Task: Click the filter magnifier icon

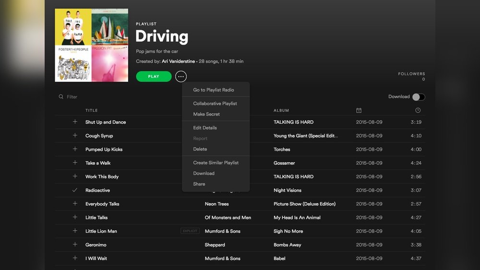Action: 61,96
